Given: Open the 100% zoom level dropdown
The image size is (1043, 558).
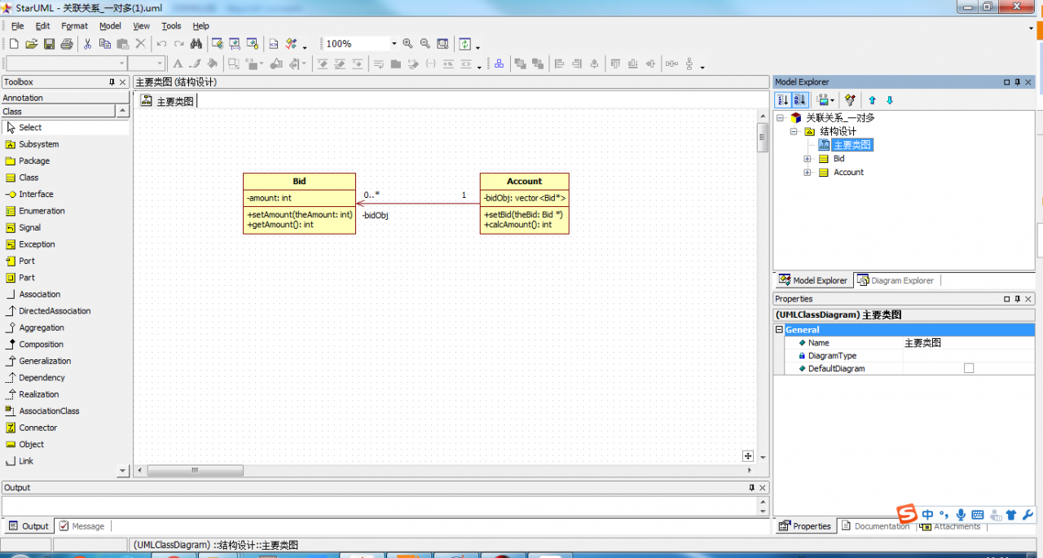Looking at the screenshot, I should 394,44.
